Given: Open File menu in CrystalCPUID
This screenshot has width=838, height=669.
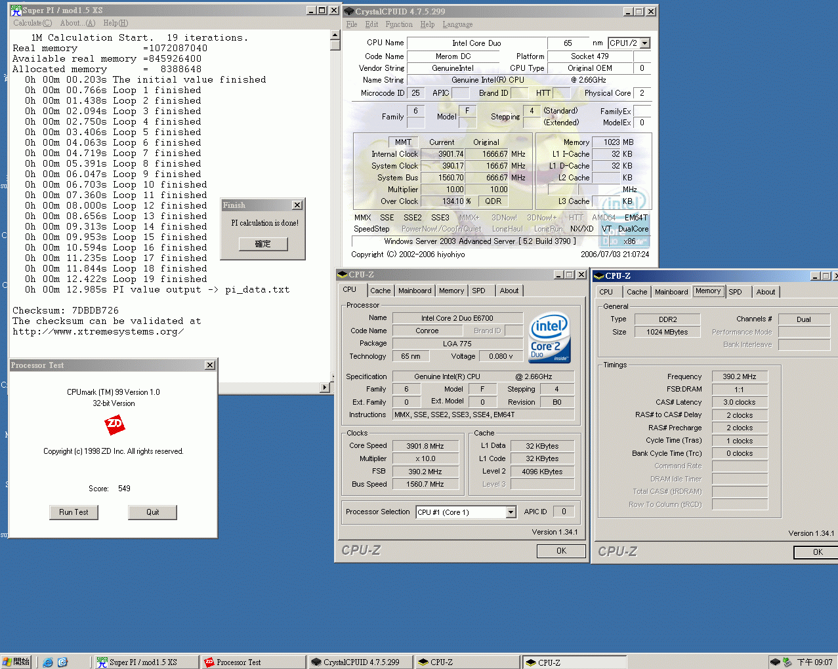Looking at the screenshot, I should (x=352, y=24).
